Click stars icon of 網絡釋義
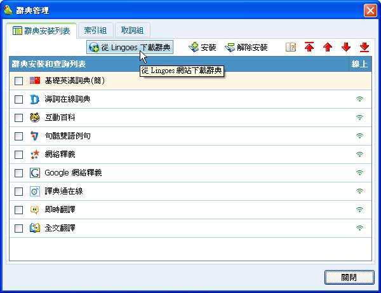 (x=35, y=154)
